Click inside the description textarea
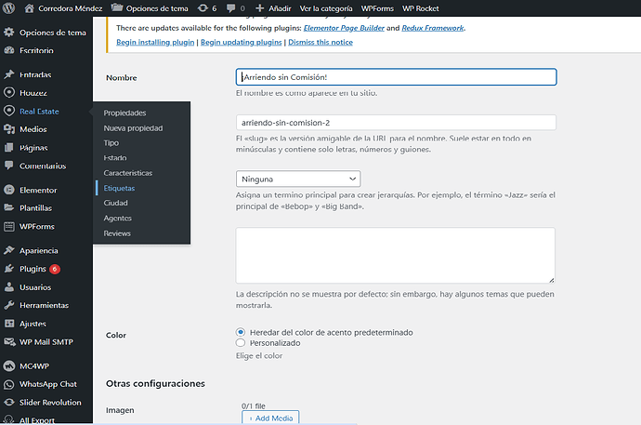The width and height of the screenshot is (641, 425). coord(396,255)
